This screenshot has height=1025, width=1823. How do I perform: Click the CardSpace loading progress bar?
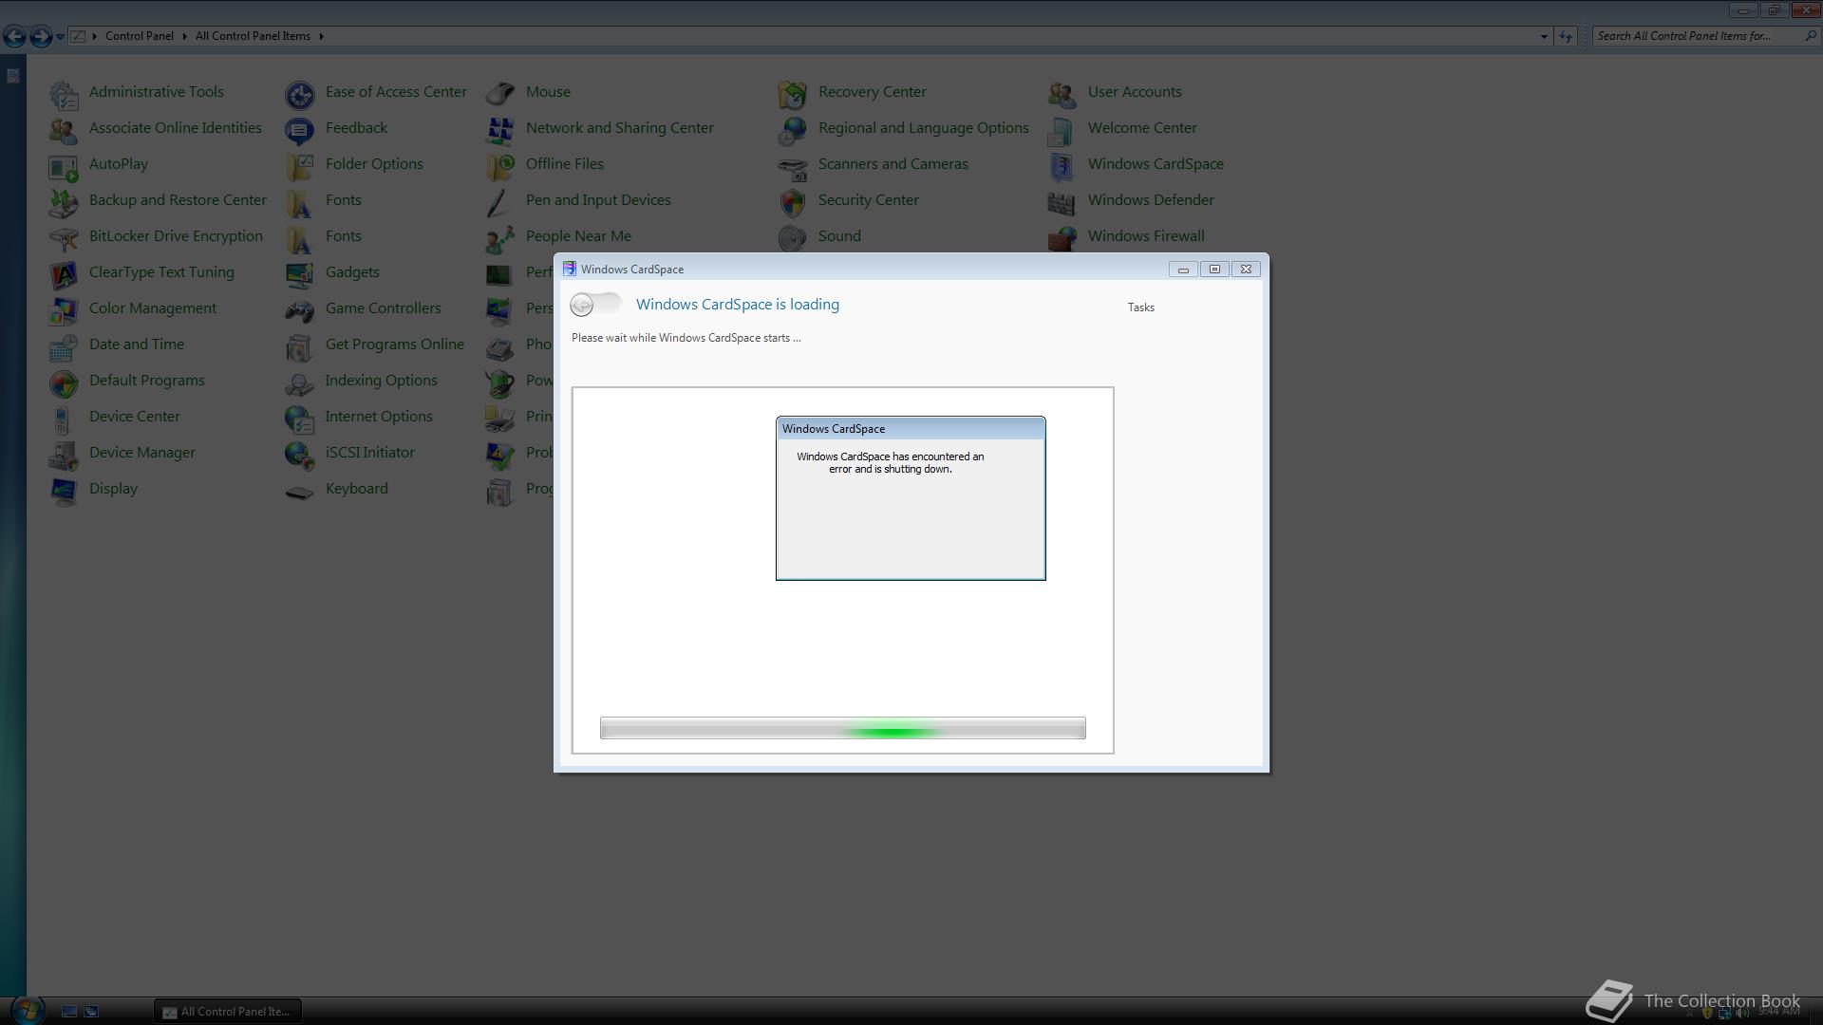coord(842,728)
